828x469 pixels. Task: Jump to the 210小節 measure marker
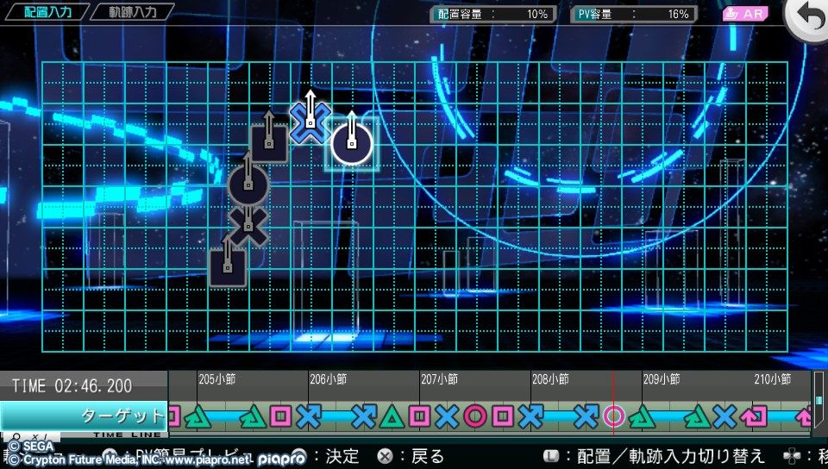[x=773, y=378]
